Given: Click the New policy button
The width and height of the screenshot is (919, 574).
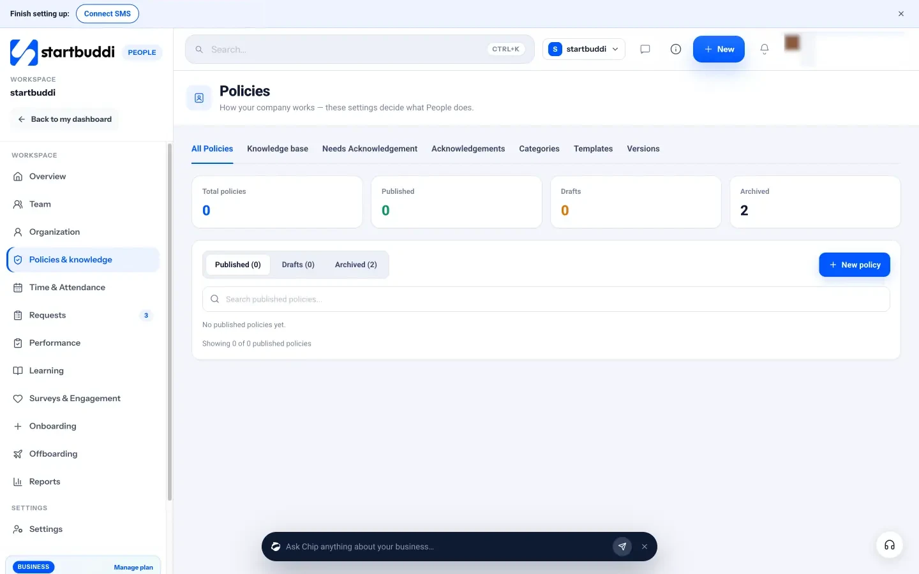Looking at the screenshot, I should click(x=855, y=265).
